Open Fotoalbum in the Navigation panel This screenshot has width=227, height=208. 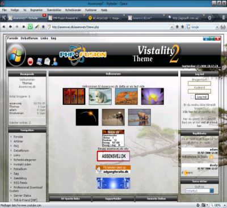click(x=20, y=169)
